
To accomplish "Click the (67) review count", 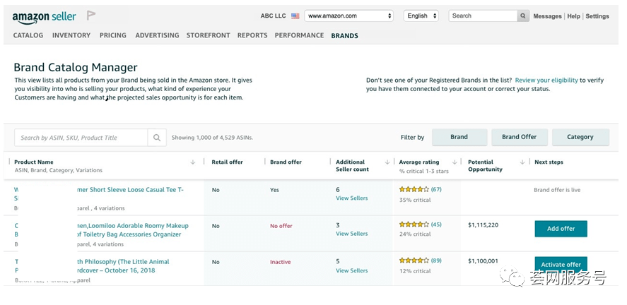I will click(x=436, y=190).
